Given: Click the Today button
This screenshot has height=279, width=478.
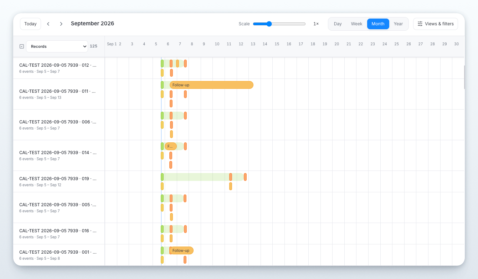Looking at the screenshot, I should tap(30, 24).
